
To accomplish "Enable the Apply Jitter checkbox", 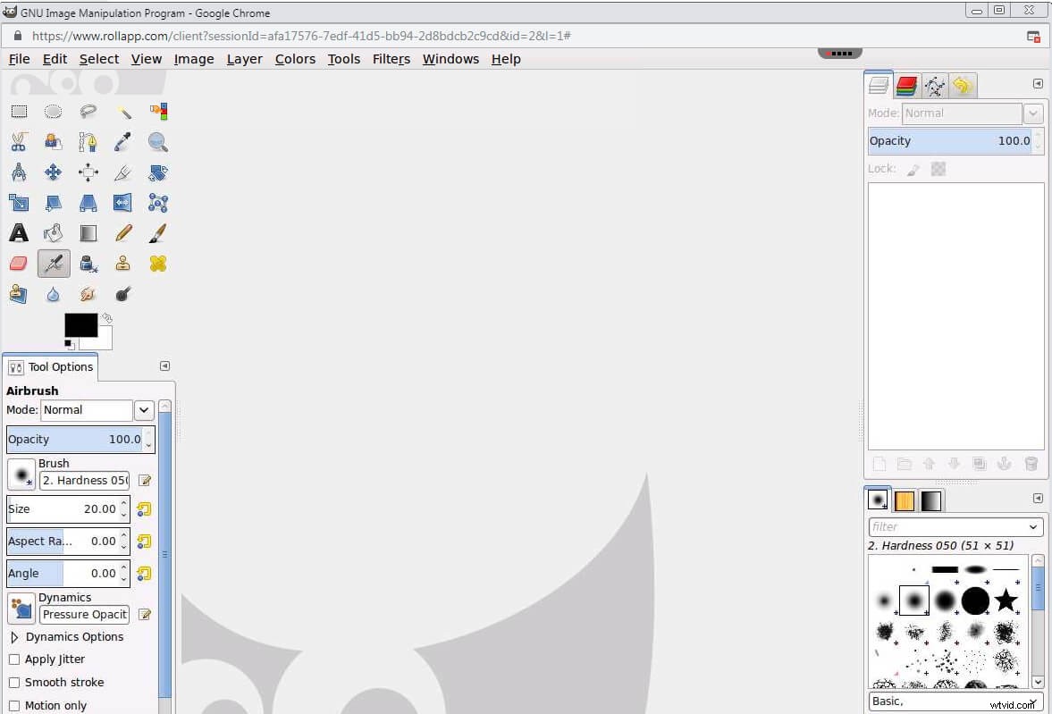I will coord(14,659).
